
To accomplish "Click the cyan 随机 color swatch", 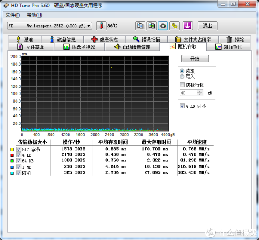I will (x=12, y=173).
